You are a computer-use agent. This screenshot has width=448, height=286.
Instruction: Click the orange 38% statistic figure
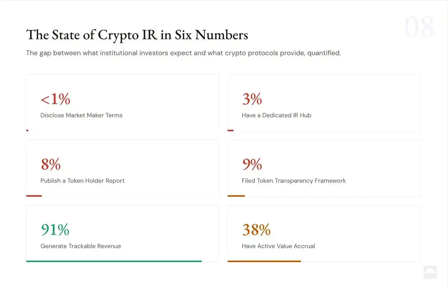click(x=256, y=230)
